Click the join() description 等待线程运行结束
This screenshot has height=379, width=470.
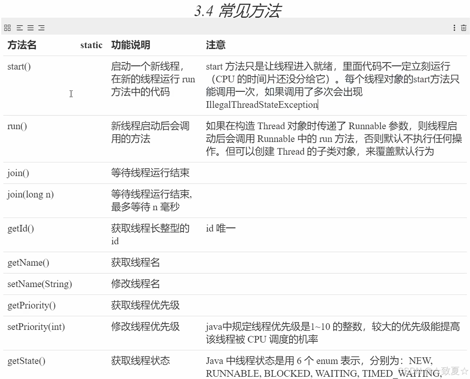[150, 173]
